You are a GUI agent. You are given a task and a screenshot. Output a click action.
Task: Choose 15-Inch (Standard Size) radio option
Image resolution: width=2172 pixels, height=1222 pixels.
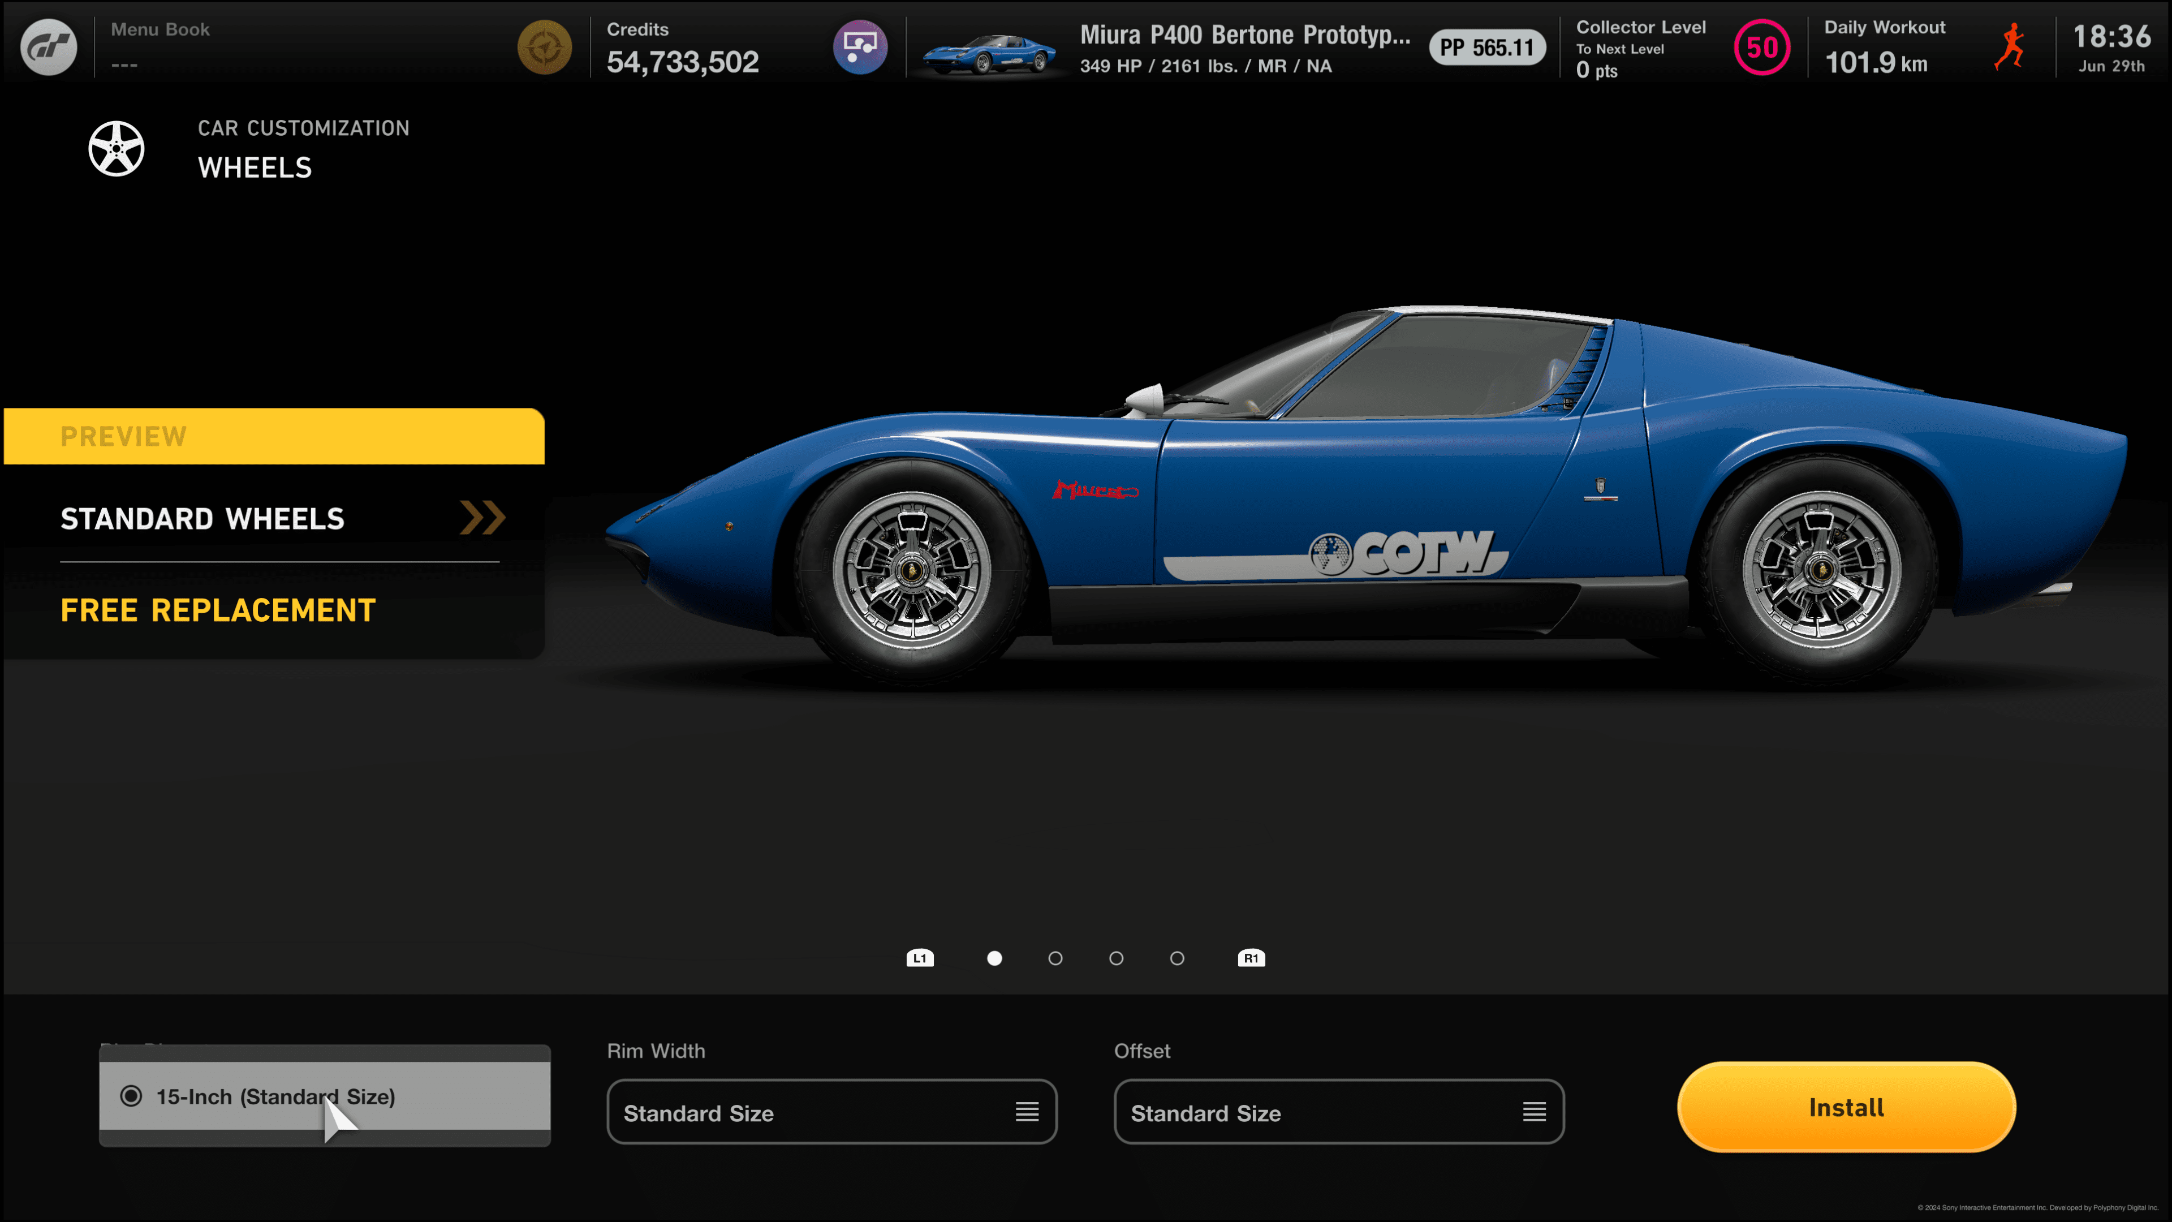tap(325, 1096)
